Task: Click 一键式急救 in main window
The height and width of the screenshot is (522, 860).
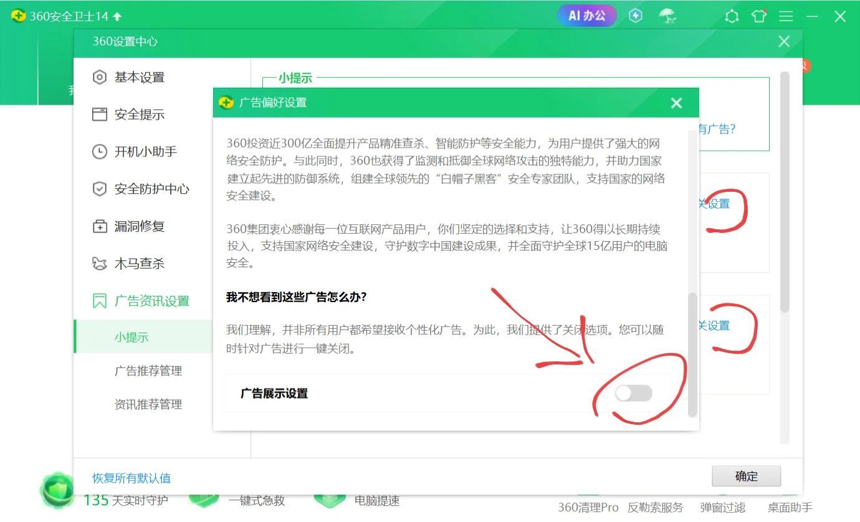Action: (x=257, y=500)
